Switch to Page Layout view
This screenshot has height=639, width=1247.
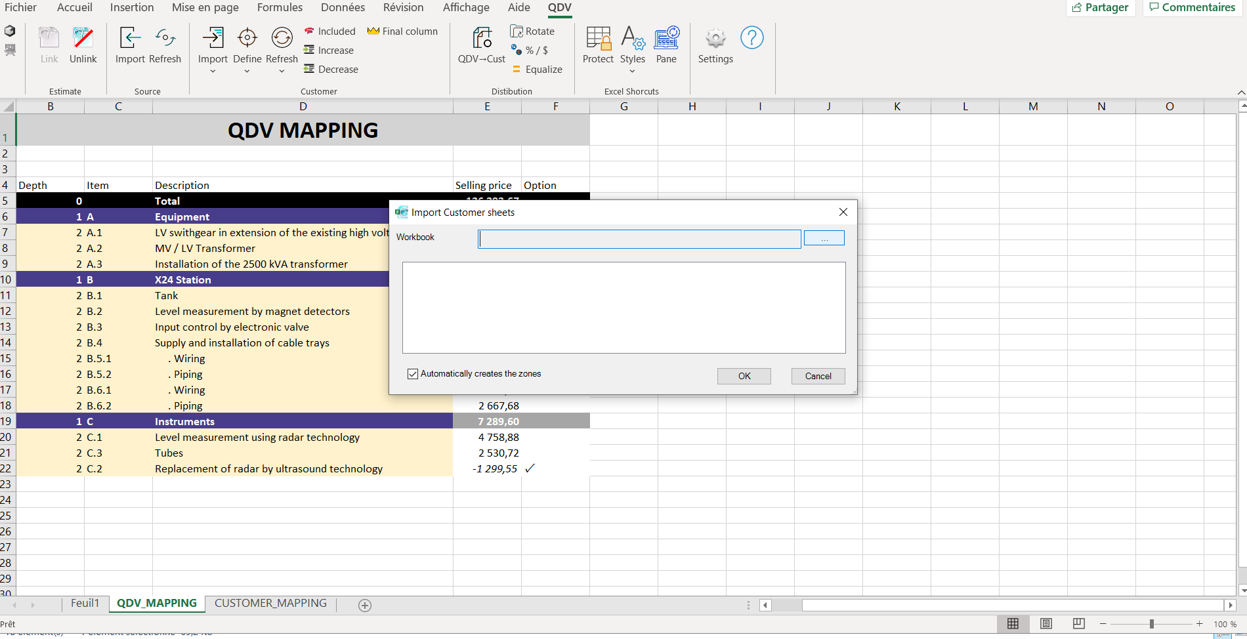click(x=1046, y=623)
